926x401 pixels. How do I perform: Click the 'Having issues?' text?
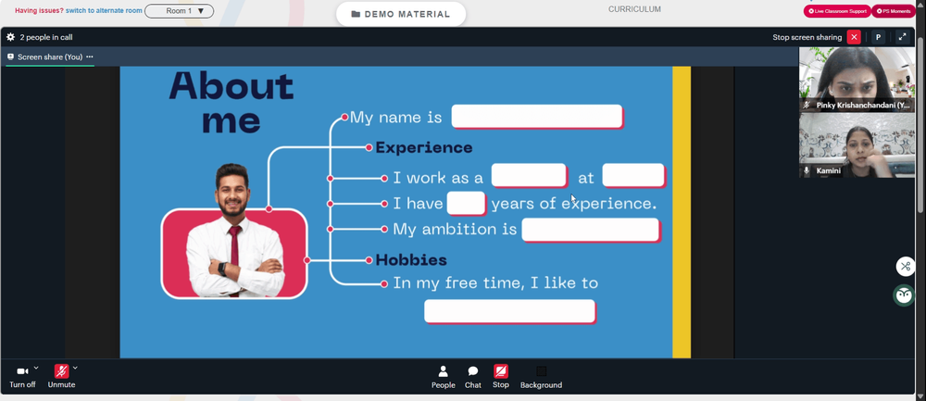click(39, 10)
